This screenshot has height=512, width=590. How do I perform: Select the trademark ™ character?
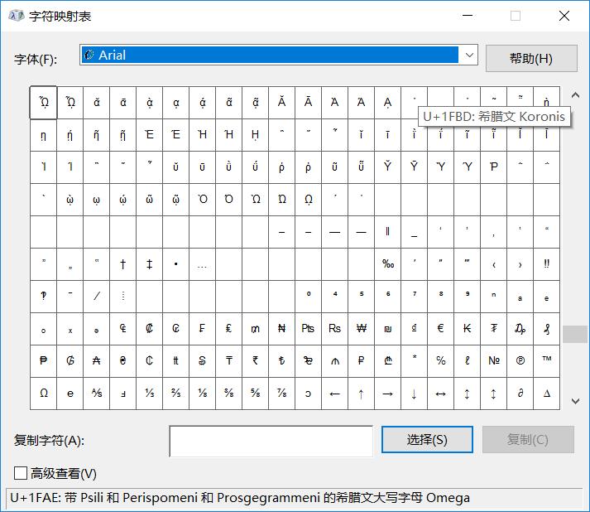click(x=547, y=361)
